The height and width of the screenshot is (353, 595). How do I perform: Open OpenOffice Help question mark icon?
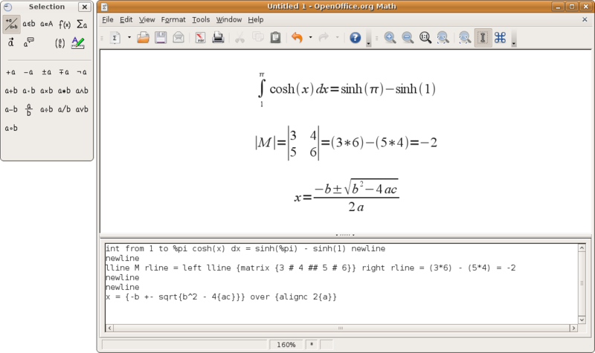tap(356, 38)
